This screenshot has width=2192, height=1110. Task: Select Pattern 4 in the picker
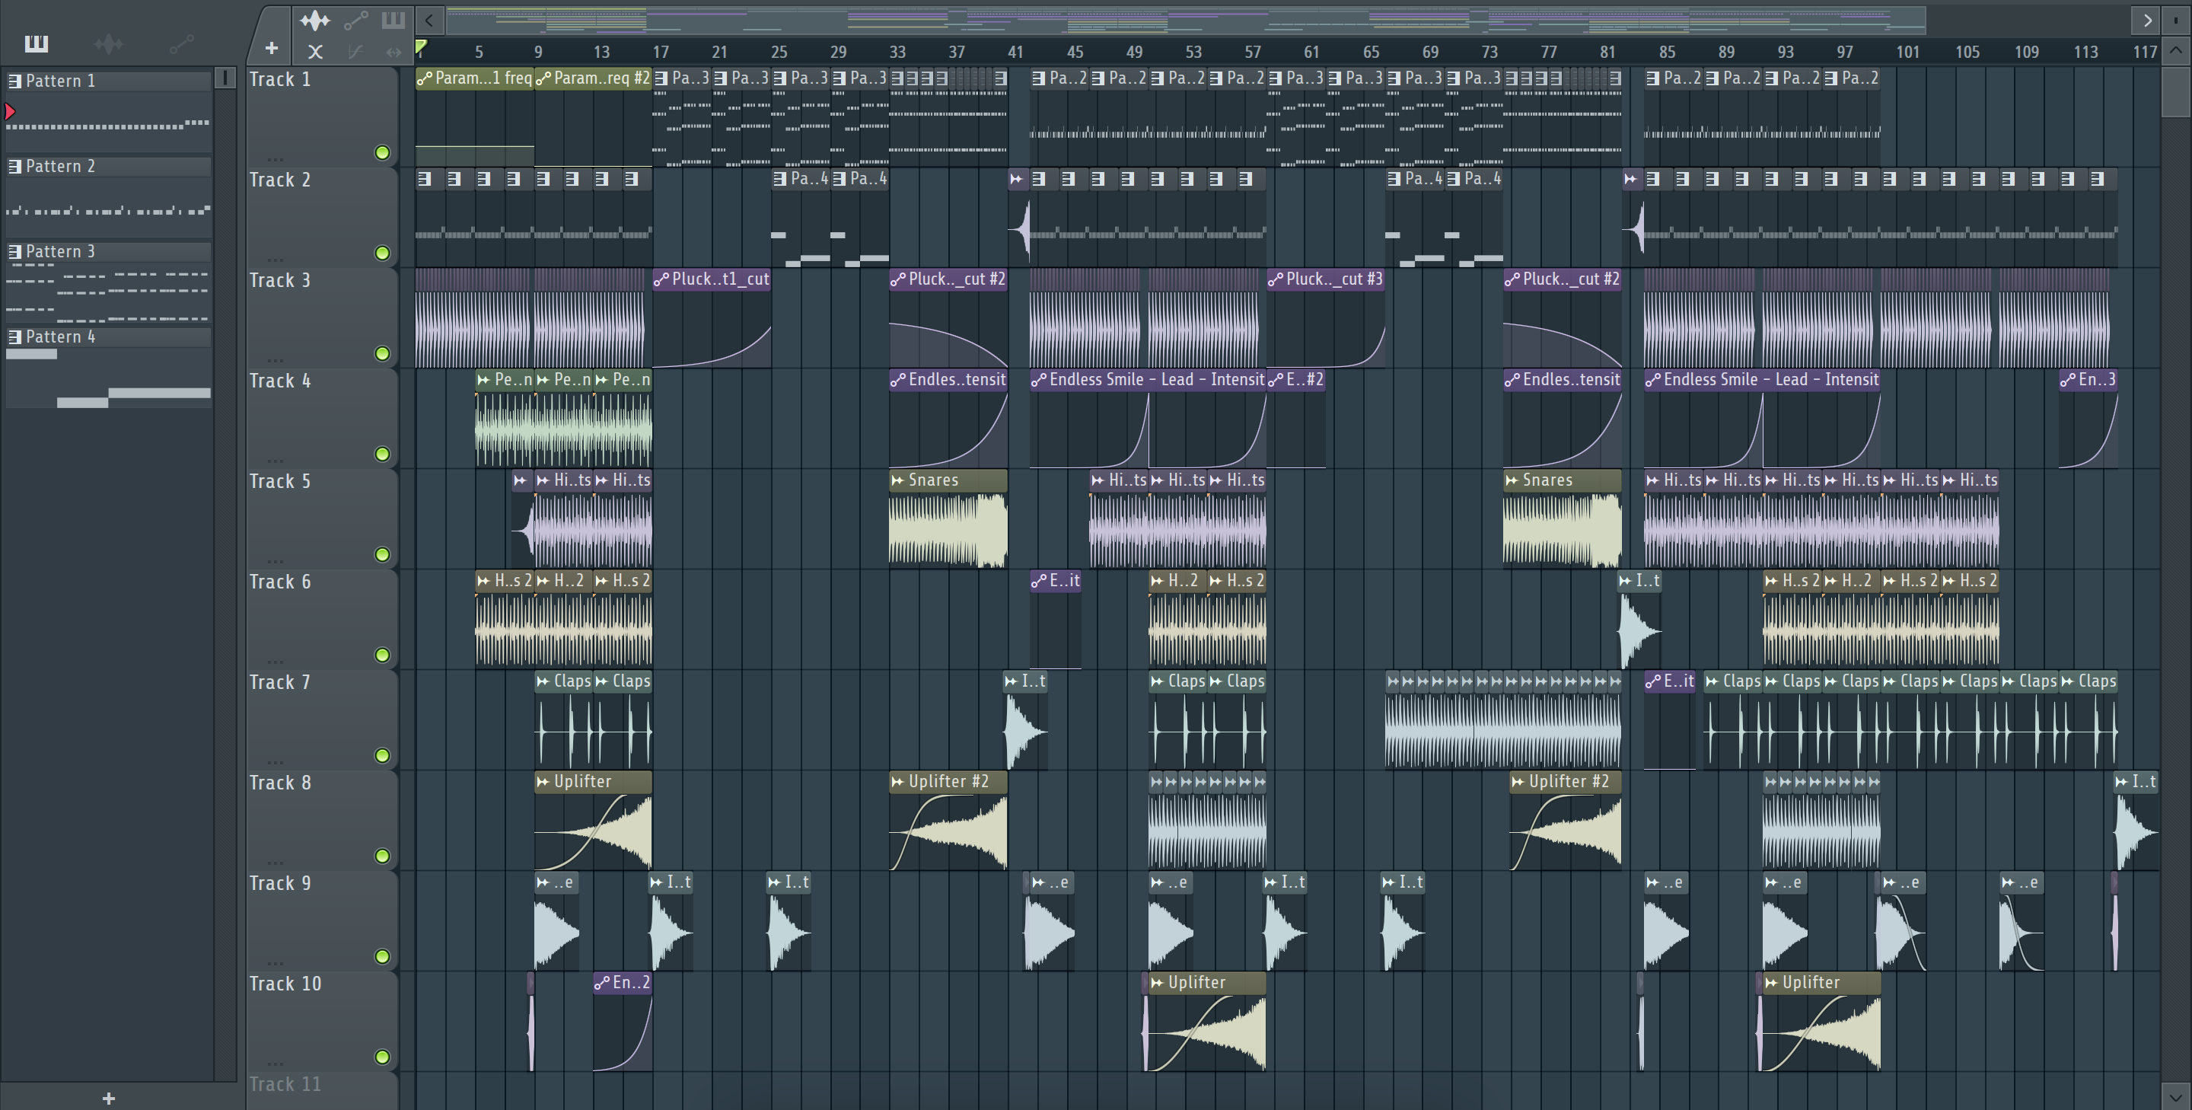coord(108,337)
